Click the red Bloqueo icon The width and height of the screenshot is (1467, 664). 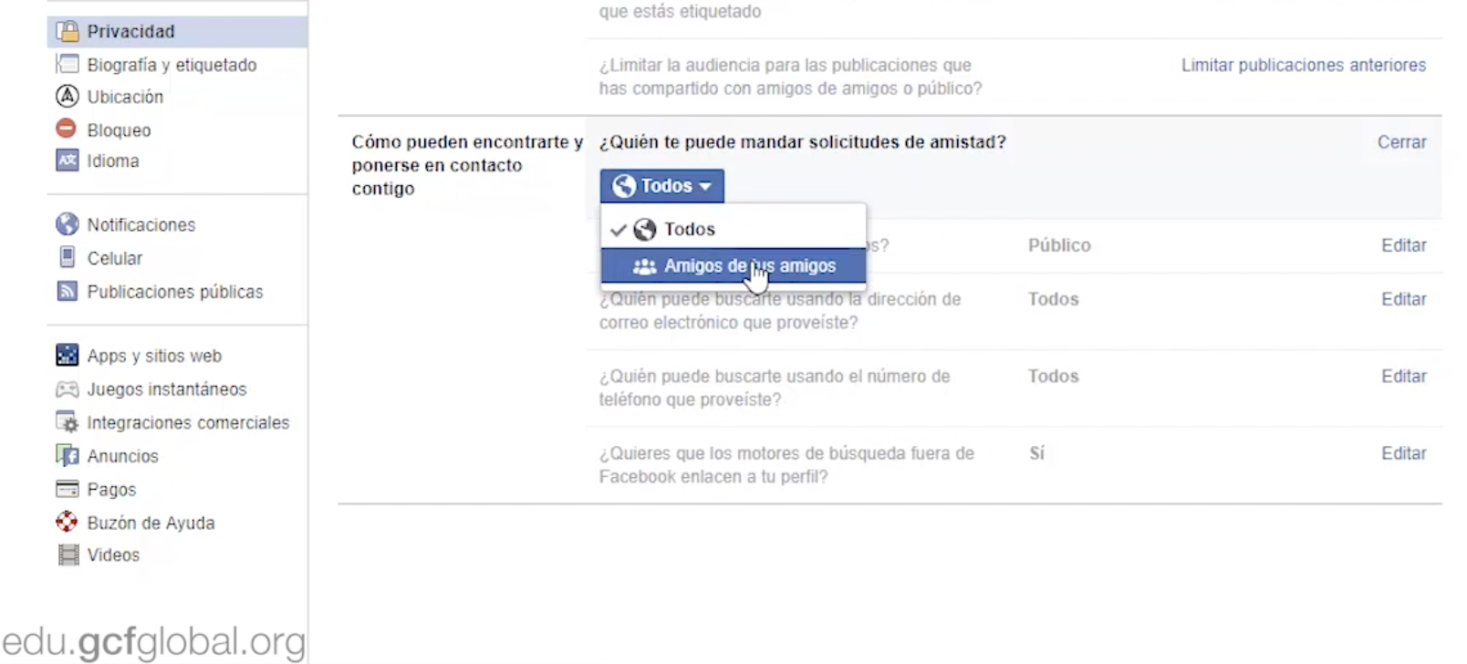click(67, 129)
